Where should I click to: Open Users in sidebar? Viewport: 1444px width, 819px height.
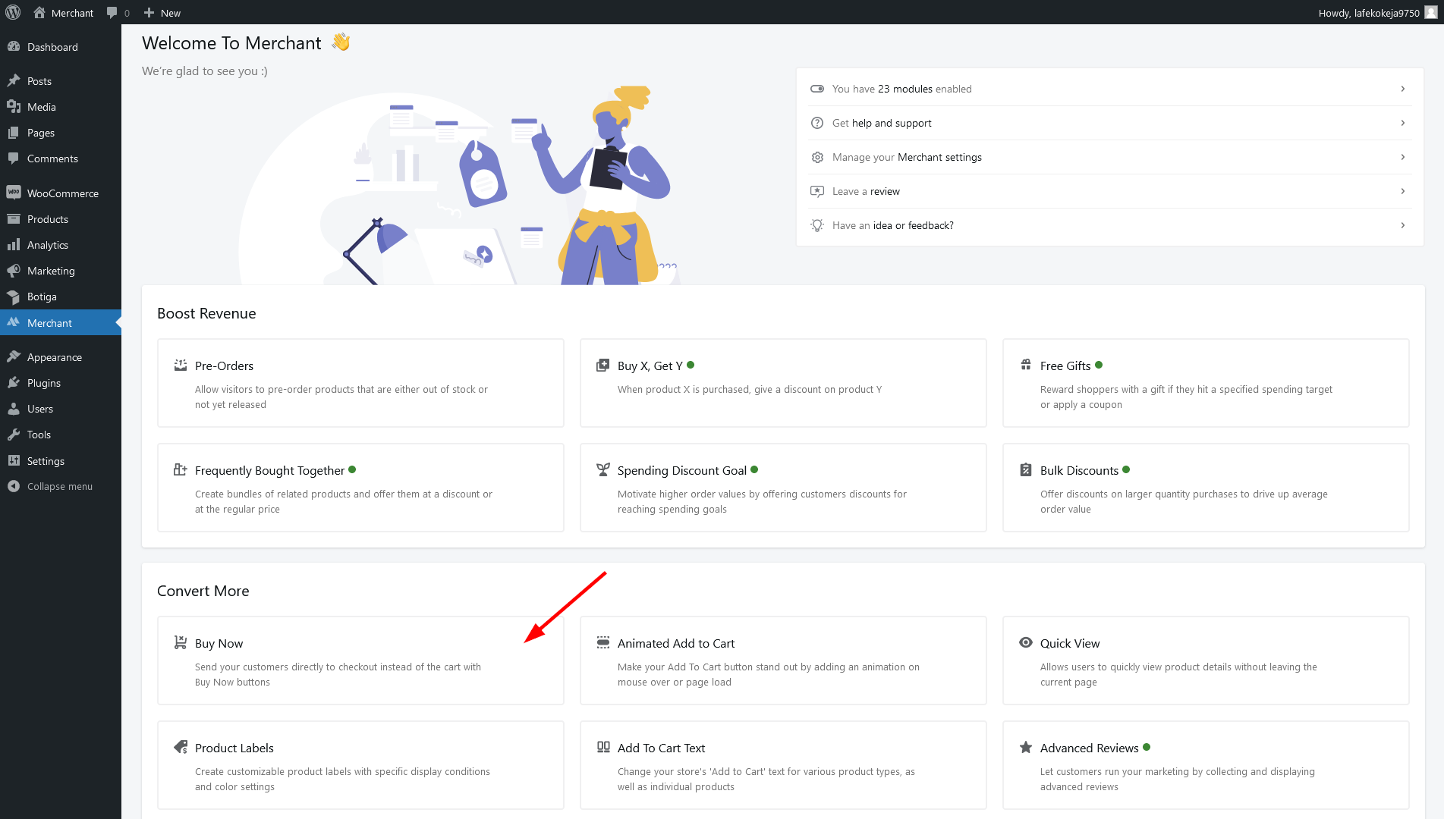point(61,409)
